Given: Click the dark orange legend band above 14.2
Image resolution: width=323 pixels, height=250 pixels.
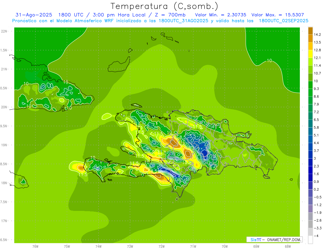Looking at the screenshot, I should pos(310,30).
